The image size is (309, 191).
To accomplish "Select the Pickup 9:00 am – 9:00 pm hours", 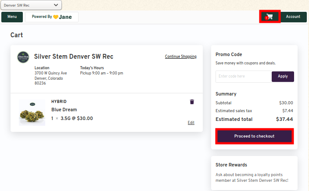I will (x=101, y=73).
